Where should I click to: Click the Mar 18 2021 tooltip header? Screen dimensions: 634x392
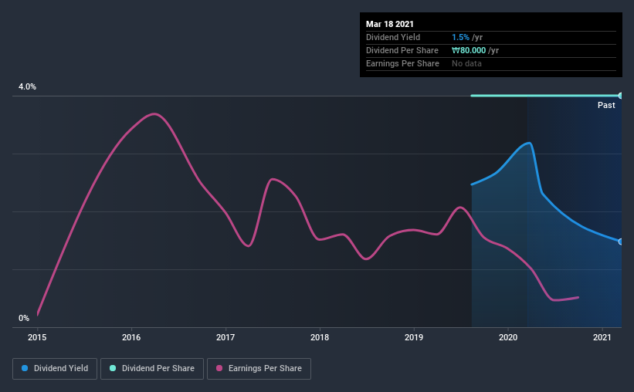[x=390, y=24]
